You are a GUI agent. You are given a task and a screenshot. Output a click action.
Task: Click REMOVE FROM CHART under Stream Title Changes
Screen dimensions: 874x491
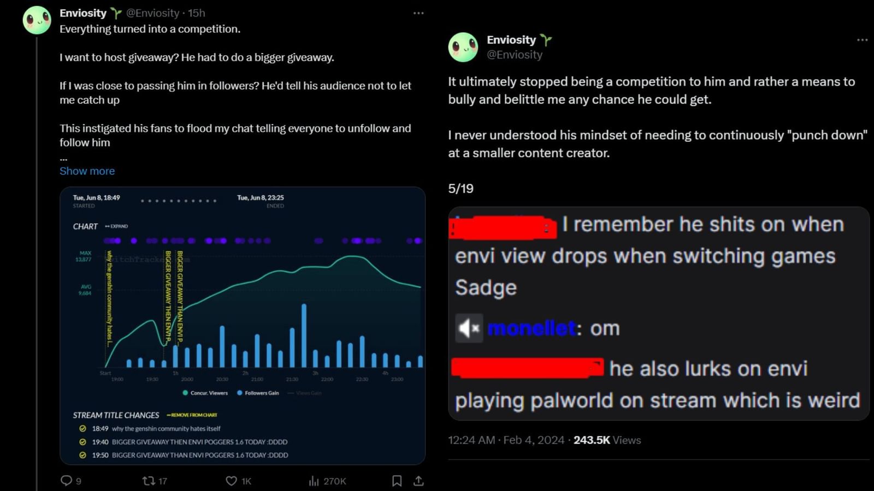coord(194,415)
